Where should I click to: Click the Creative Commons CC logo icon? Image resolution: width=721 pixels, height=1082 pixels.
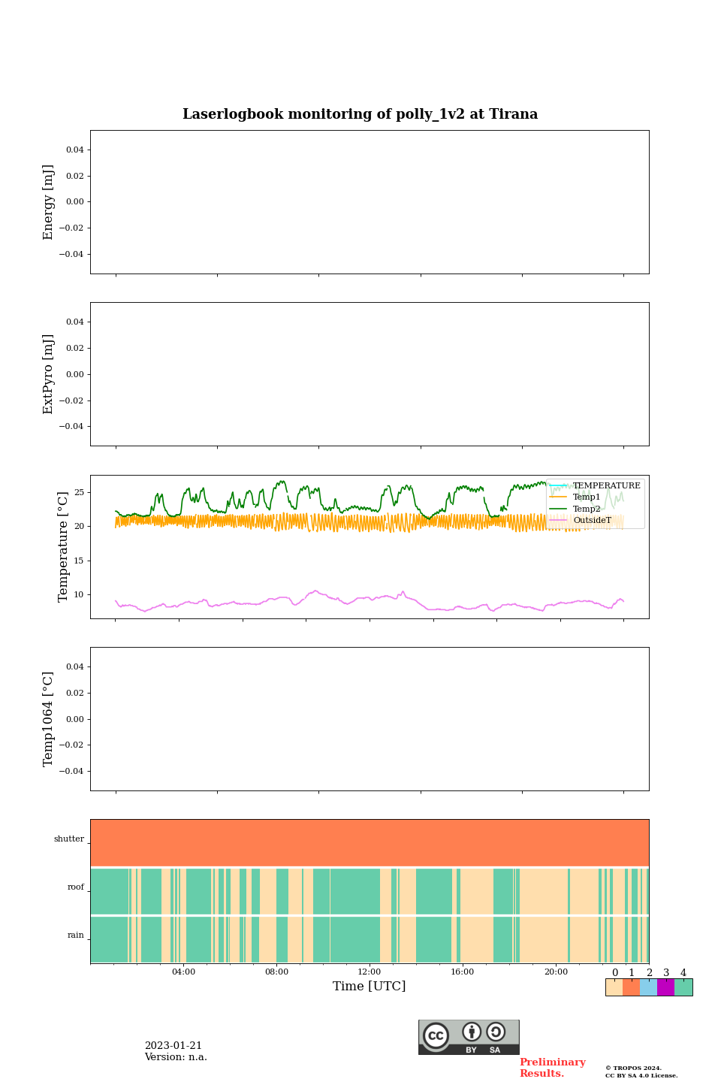(436, 1035)
